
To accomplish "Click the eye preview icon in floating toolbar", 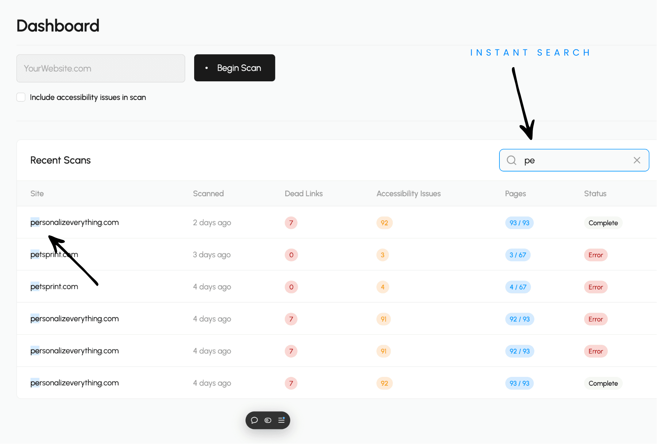I will tap(268, 420).
